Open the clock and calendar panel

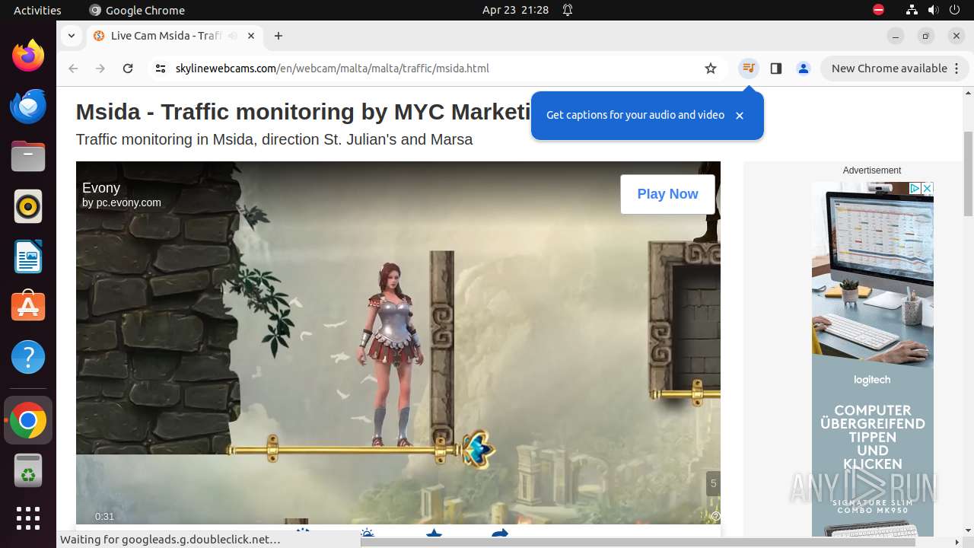[x=515, y=10]
